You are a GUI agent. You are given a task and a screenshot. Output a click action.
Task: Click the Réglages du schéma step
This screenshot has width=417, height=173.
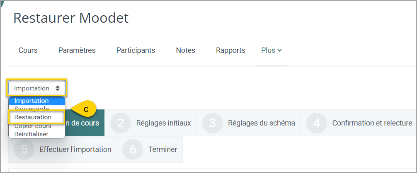(x=261, y=123)
